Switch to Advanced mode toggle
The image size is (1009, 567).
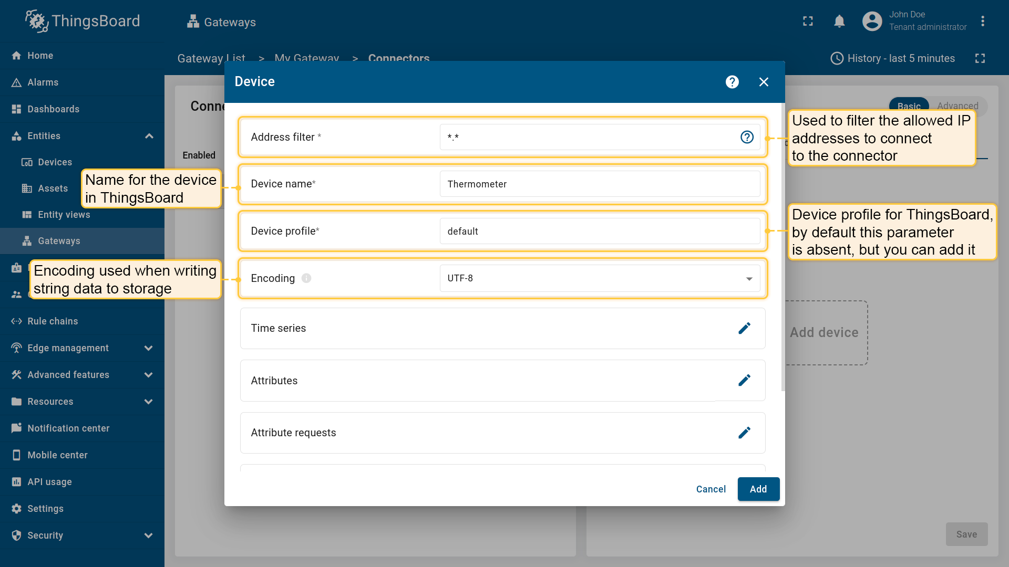click(957, 106)
